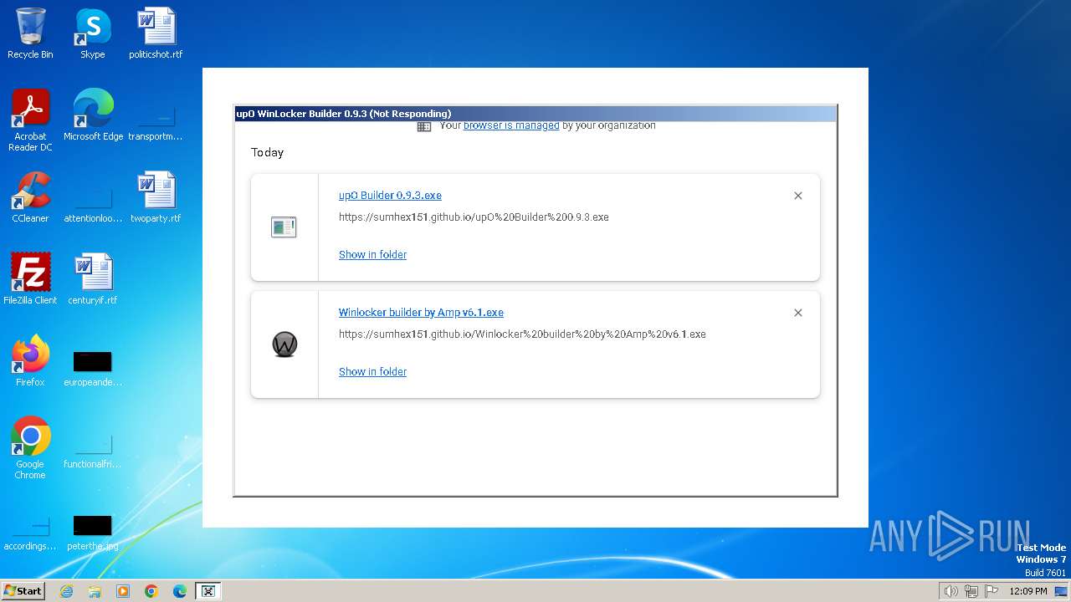Viewport: 1071px width, 602px height.
Task: Switch to WinLocker Builder taskbar button
Action: coord(208,591)
